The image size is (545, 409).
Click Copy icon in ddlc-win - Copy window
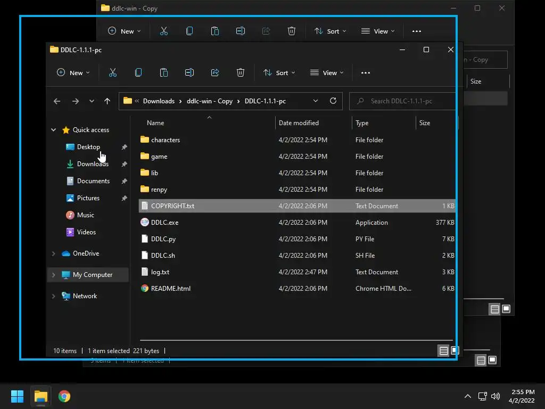coord(189,31)
